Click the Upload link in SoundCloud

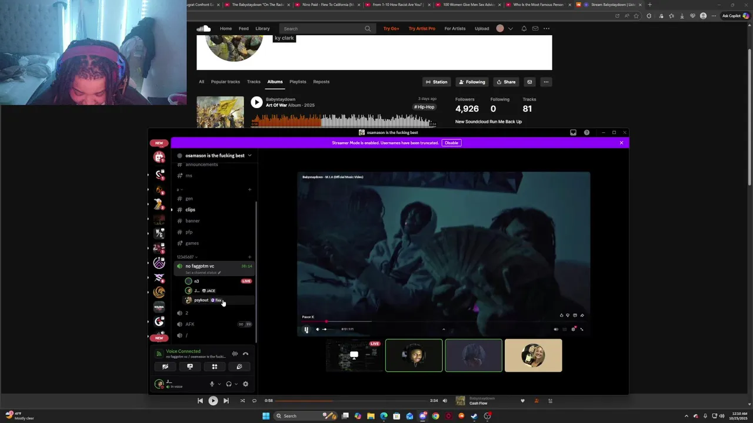(x=482, y=28)
